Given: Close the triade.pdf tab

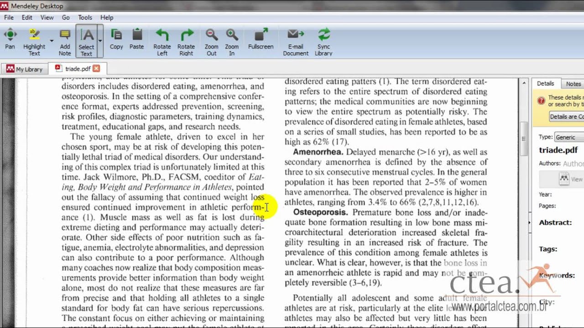Looking at the screenshot, I should pos(96,68).
